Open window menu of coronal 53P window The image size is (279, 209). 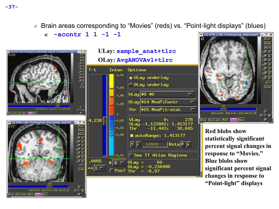point(9,122)
